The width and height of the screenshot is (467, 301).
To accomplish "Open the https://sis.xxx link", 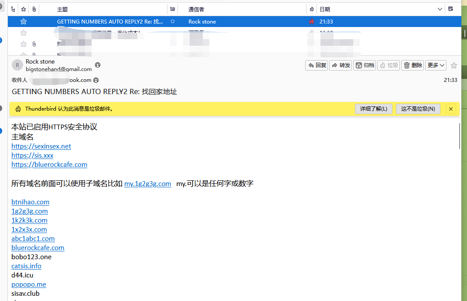I will pos(32,156).
